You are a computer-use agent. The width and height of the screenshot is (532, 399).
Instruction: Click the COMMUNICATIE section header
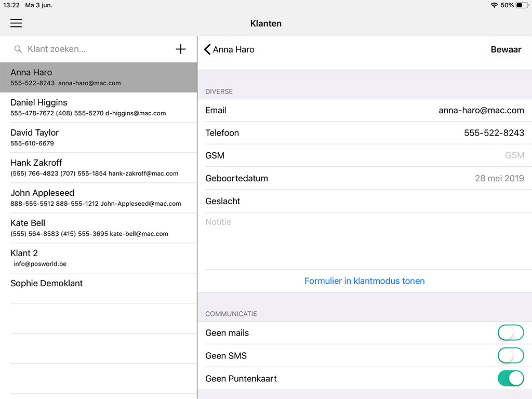[x=231, y=314]
